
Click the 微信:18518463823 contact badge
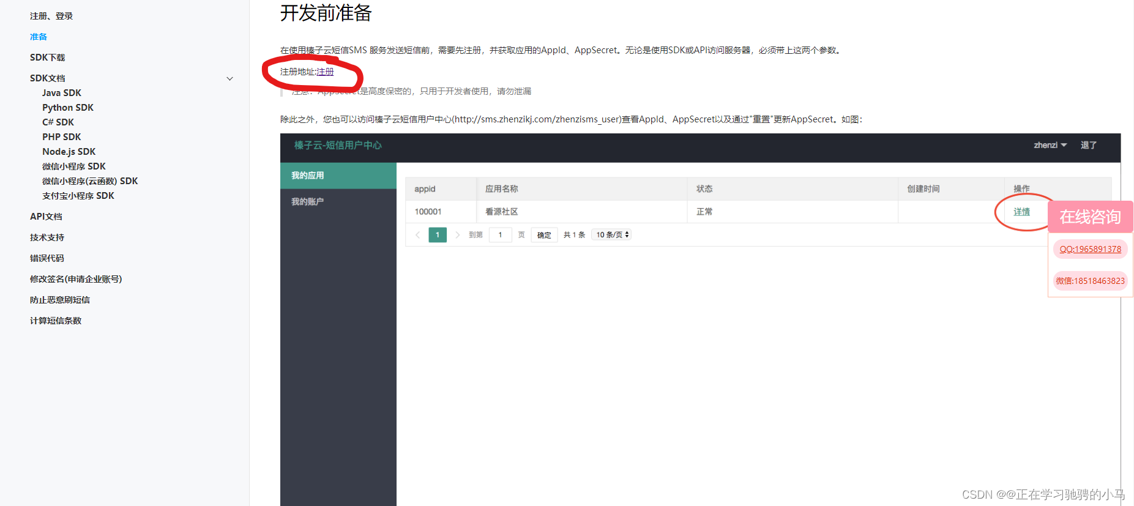[1091, 281]
